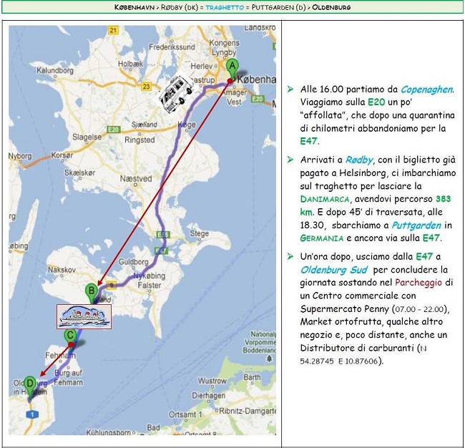Click the blue 'Rødby' word in the text
Screen dimensions: 465x448
(x=359, y=160)
